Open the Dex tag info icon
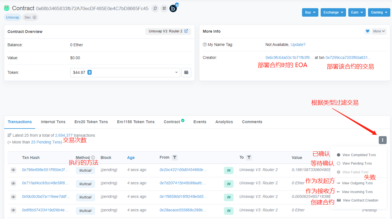 click(34, 17)
